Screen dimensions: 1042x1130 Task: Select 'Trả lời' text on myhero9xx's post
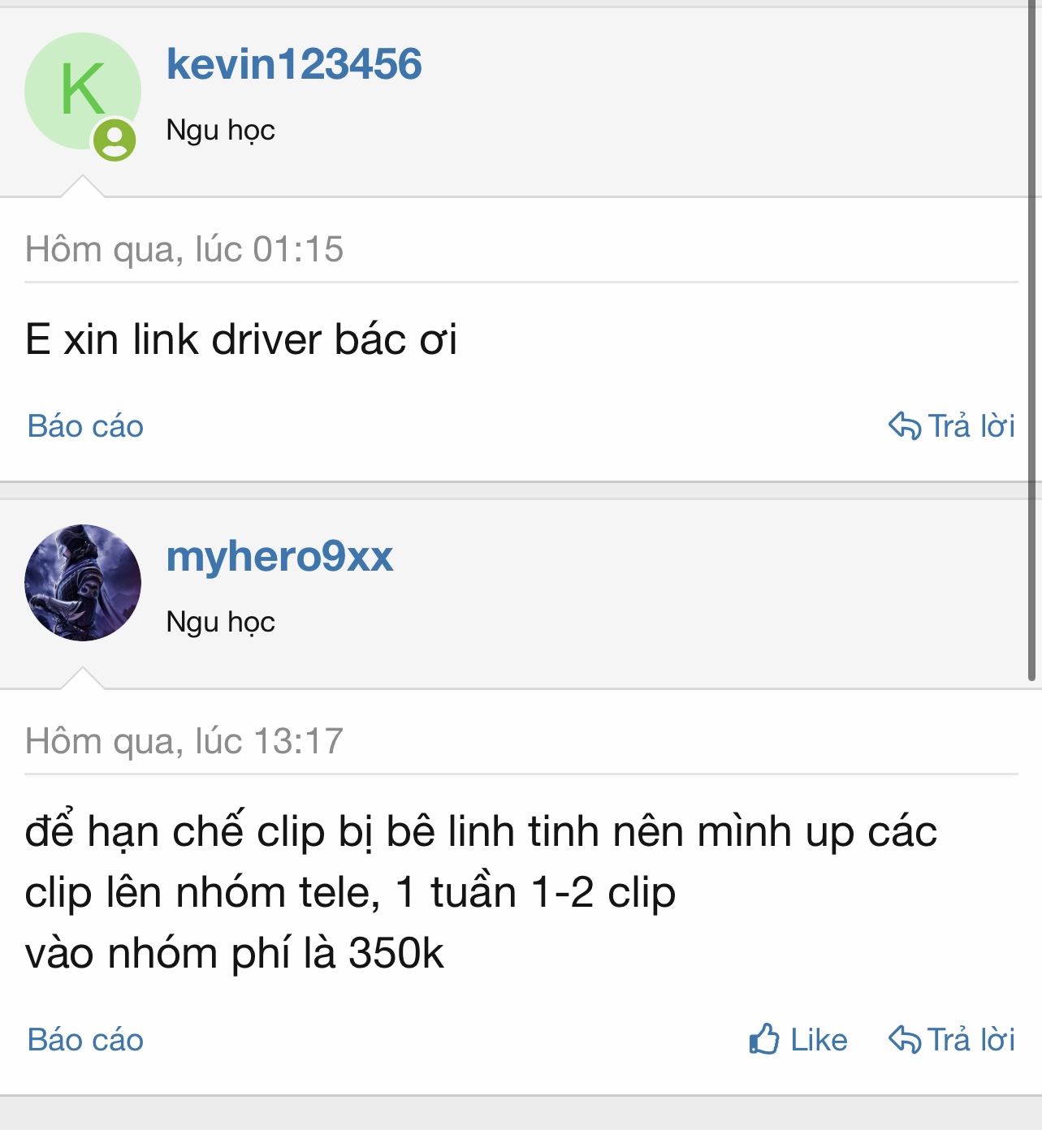pos(971,1040)
